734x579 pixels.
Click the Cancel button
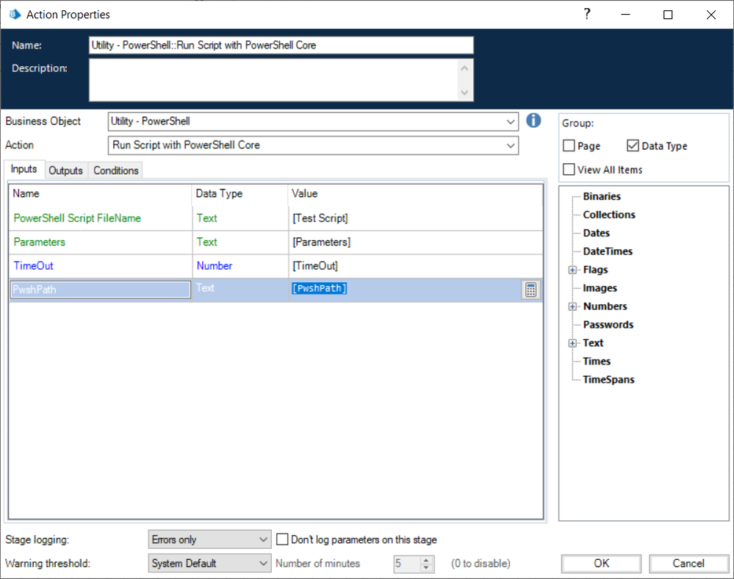688,564
